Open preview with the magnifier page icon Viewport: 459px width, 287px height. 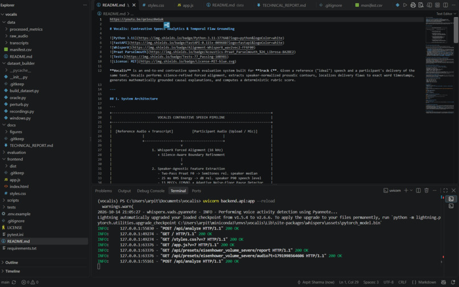click(x=421, y=5)
